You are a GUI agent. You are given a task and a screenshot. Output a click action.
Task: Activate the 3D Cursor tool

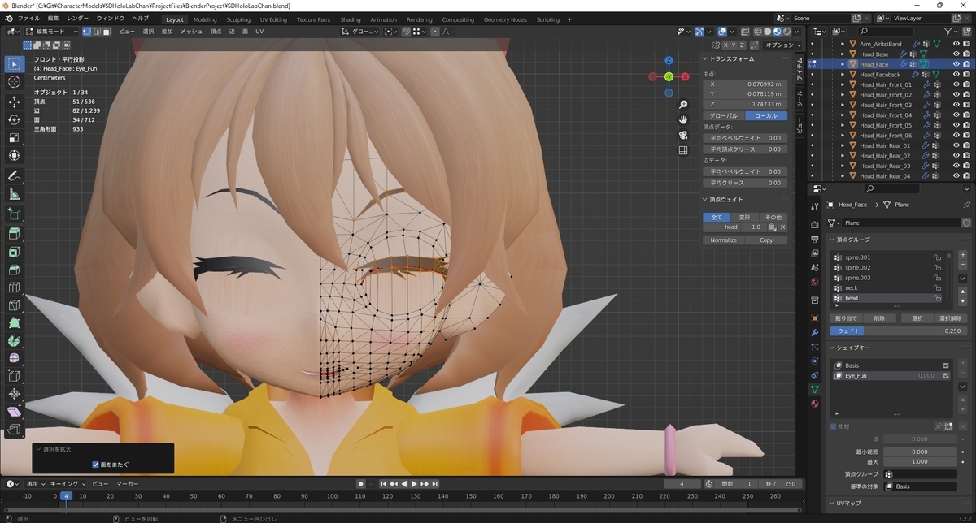(x=14, y=82)
